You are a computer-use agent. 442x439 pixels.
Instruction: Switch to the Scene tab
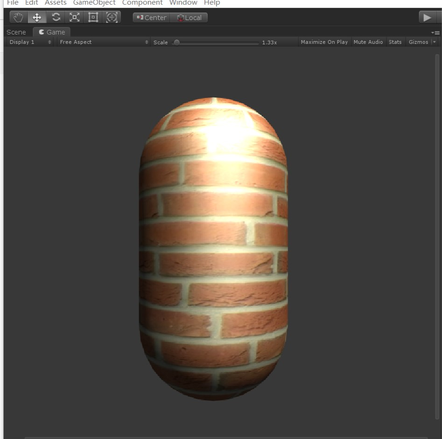click(16, 32)
